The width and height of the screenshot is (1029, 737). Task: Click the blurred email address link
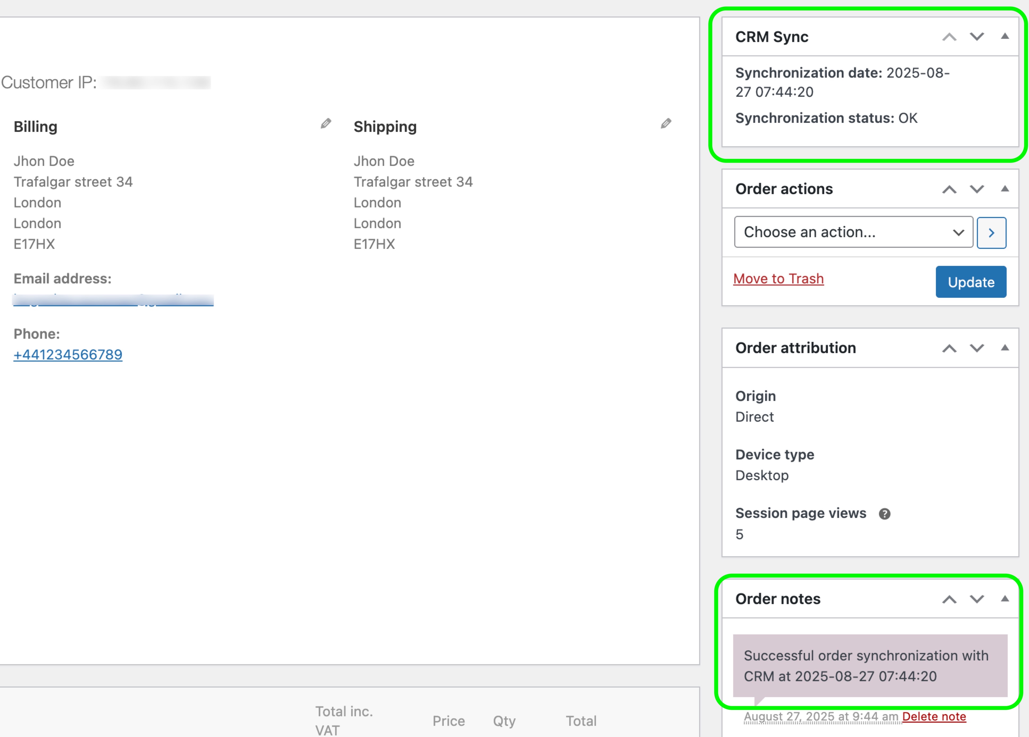(113, 300)
